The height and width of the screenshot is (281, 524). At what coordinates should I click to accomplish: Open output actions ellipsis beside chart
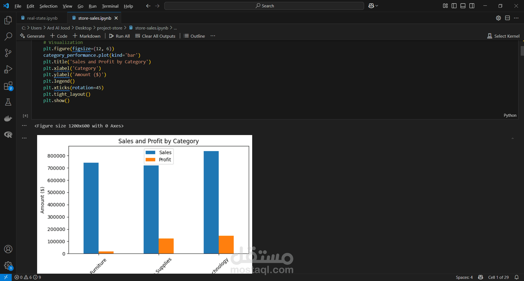(24, 138)
